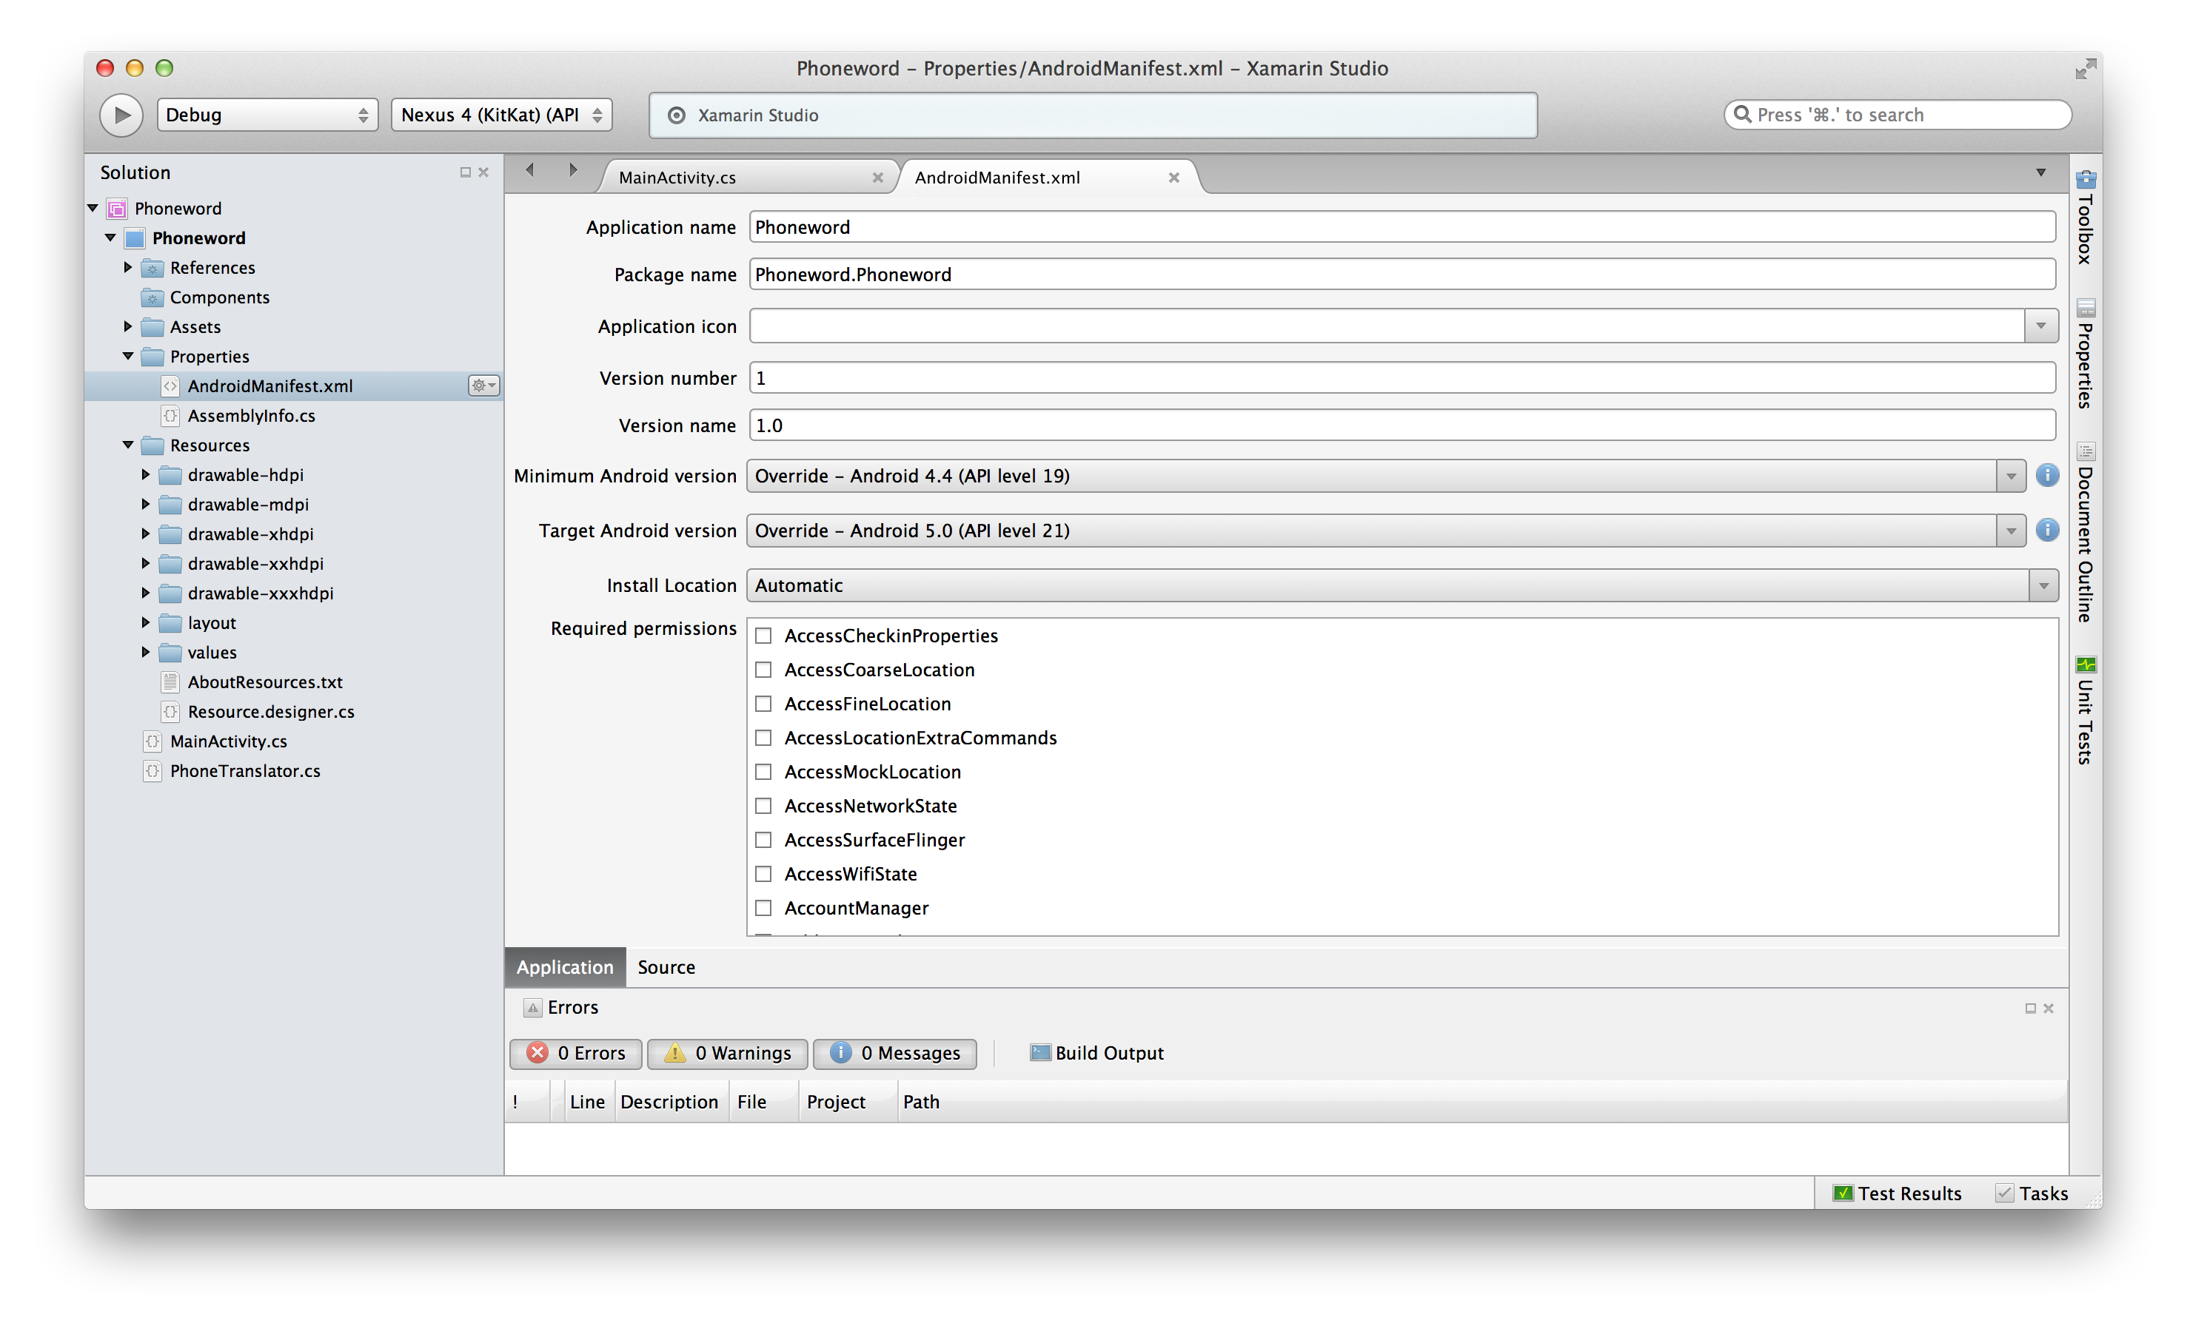The image size is (2187, 1326).
Task: Click gear options button on AndroidManifest.xml
Action: (483, 386)
